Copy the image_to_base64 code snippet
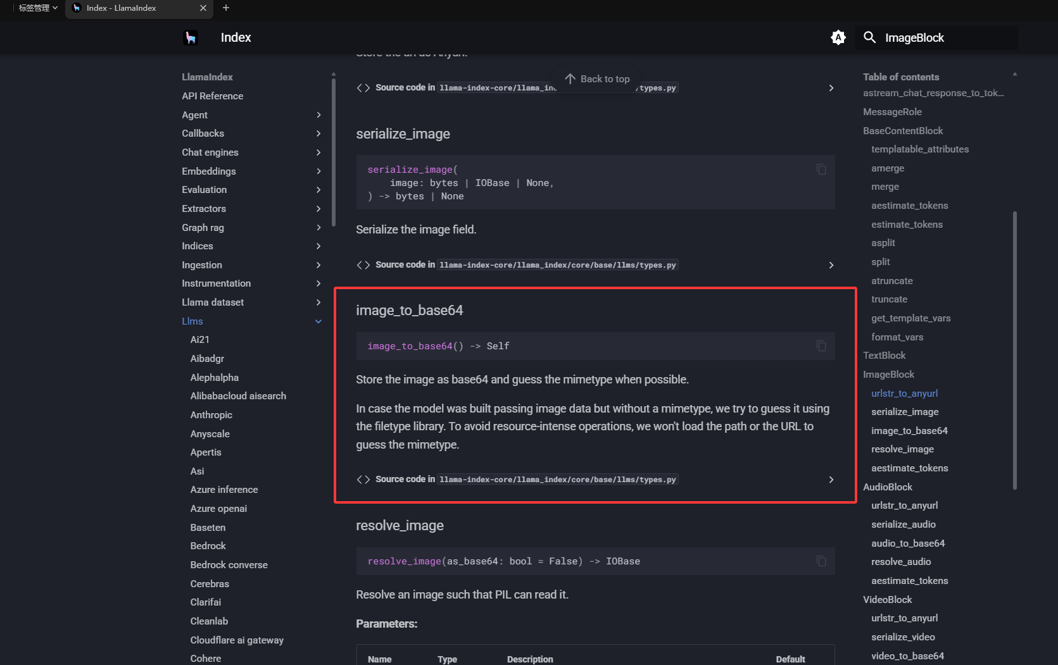Screen dimensions: 1058x665 click(x=821, y=346)
